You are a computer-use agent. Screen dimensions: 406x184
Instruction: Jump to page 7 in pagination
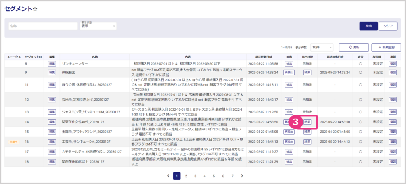coord(232,176)
